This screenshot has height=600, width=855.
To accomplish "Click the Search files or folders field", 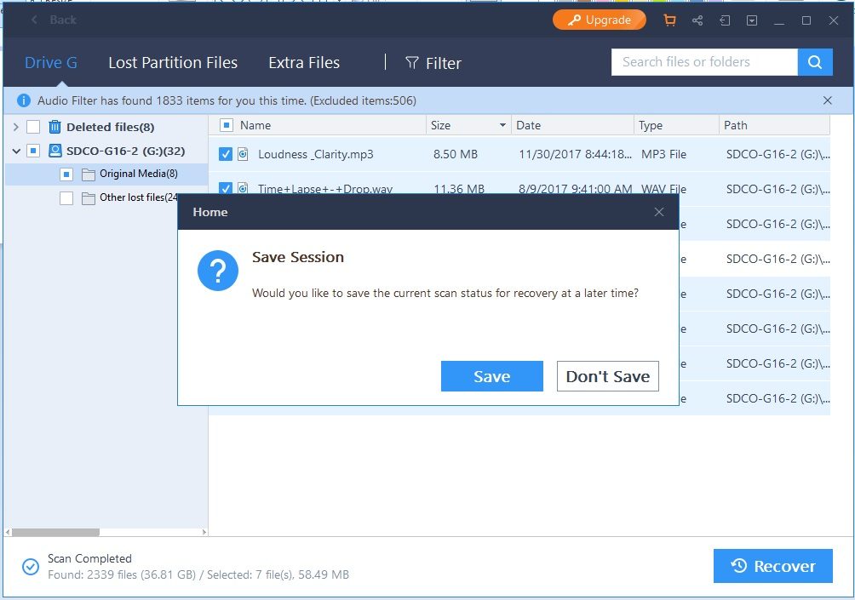I will click(704, 62).
